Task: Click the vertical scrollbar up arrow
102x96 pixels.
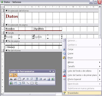Action: click(100, 7)
